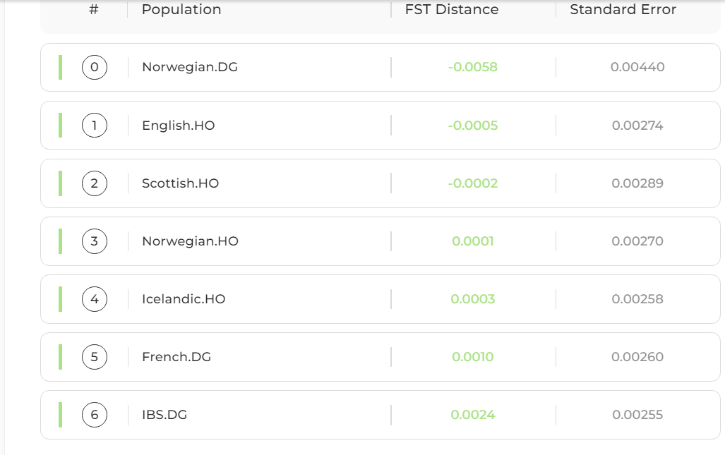The width and height of the screenshot is (725, 455).
Task: Select the circled number 4 icon
Action: tap(95, 299)
